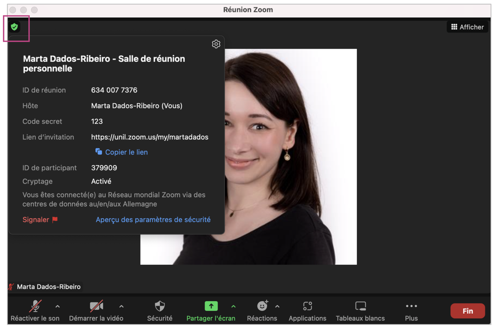Turn on camera with Démarrer la vidéo
Screen dimensions: 493x326
96,306
